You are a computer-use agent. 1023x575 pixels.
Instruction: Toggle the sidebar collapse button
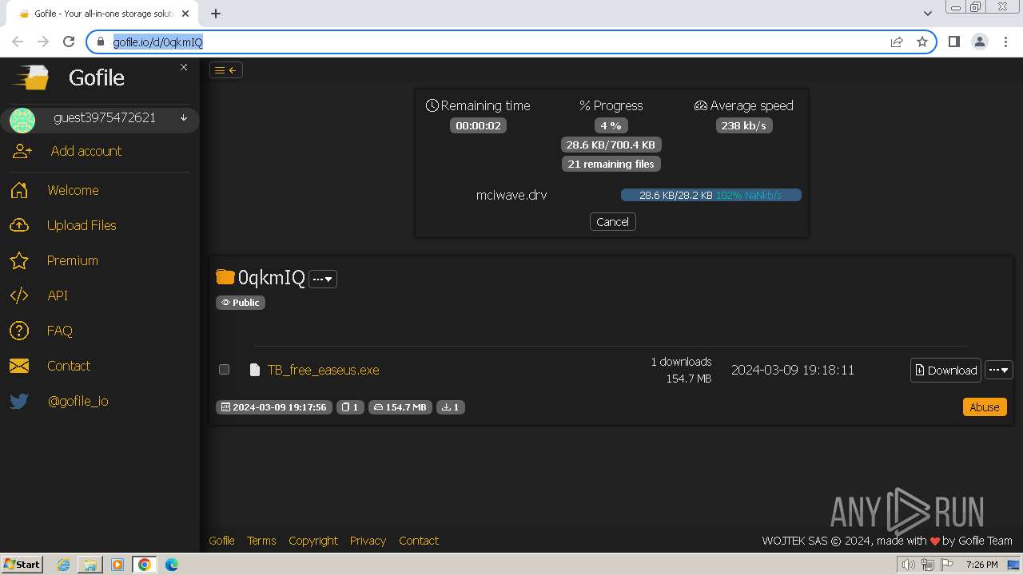tap(226, 70)
